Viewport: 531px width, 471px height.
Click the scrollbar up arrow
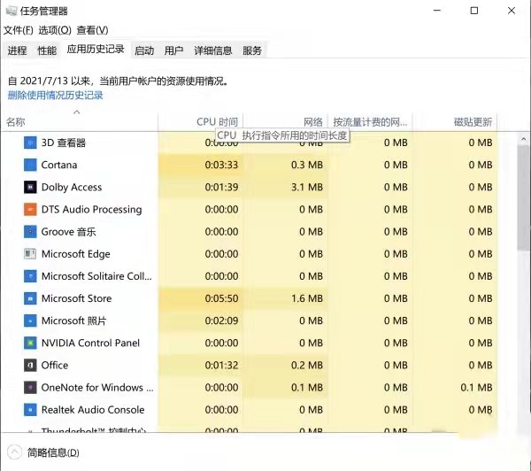click(524, 139)
